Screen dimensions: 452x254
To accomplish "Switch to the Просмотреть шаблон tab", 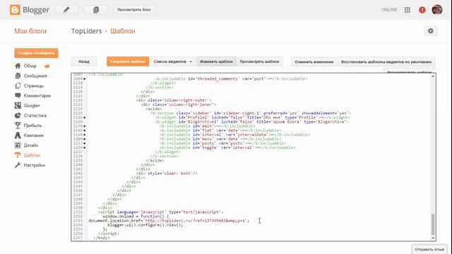I will 259,61.
